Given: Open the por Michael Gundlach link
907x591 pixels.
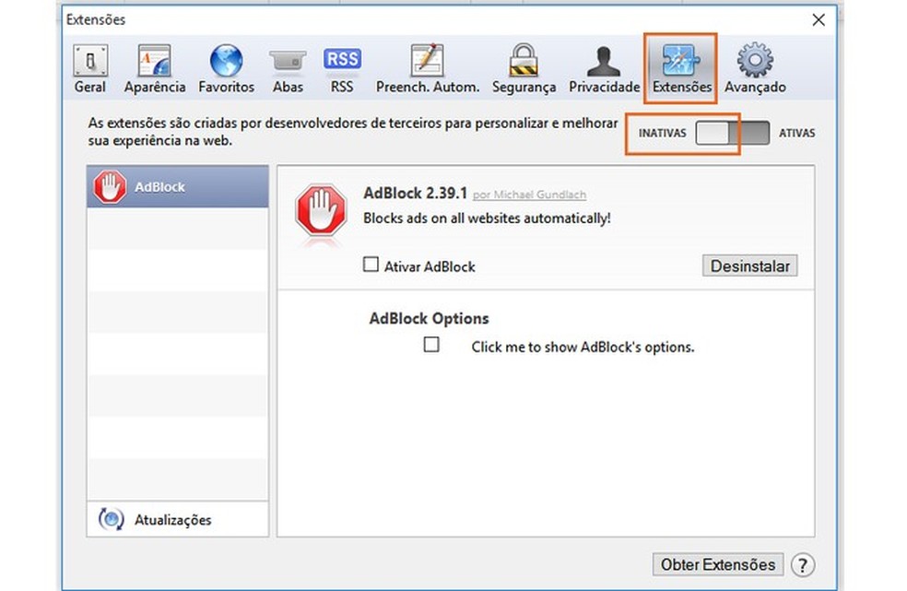Looking at the screenshot, I should click(x=529, y=195).
